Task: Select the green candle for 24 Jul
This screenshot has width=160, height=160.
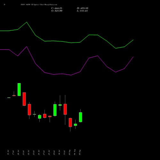Action: tap(40, 117)
